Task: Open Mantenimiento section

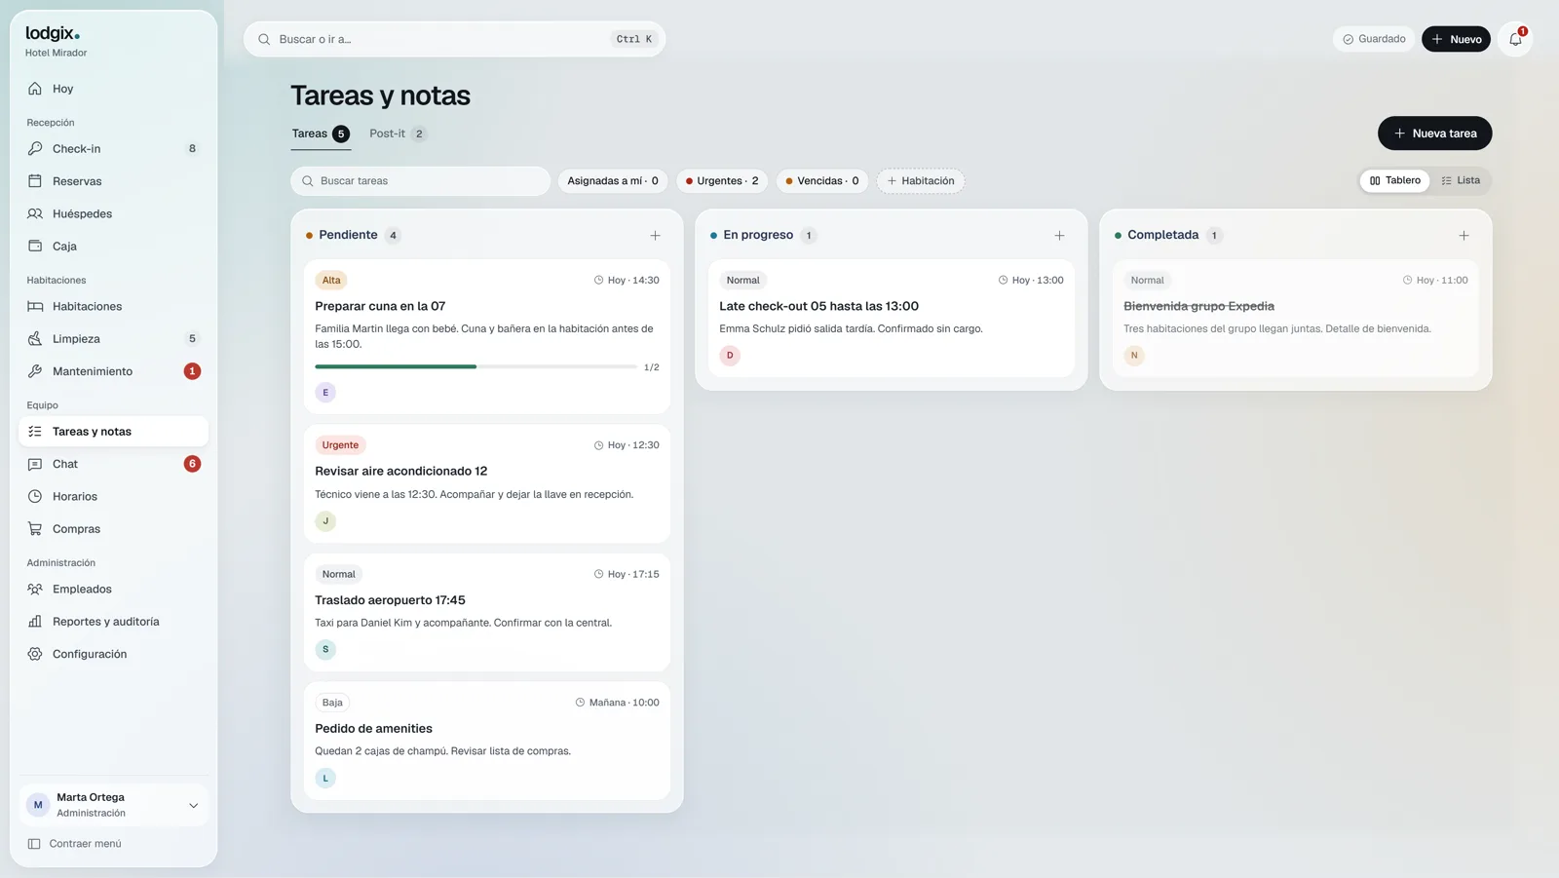Action: click(113, 371)
